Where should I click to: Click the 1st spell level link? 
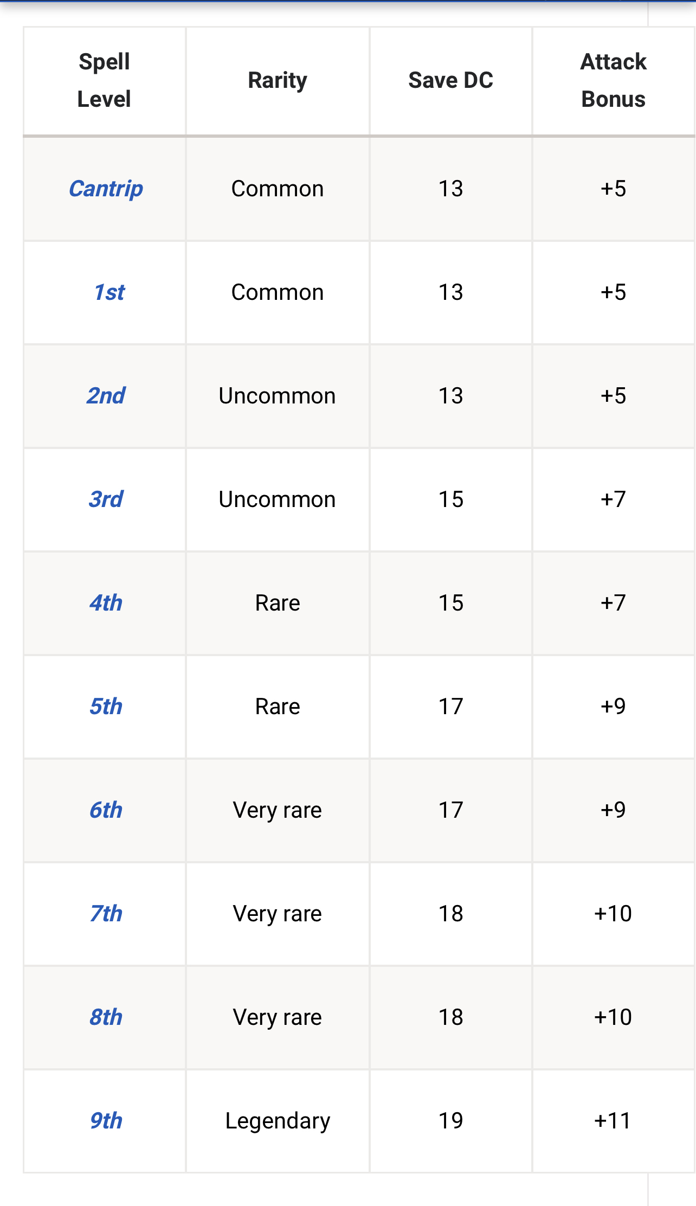tap(109, 292)
